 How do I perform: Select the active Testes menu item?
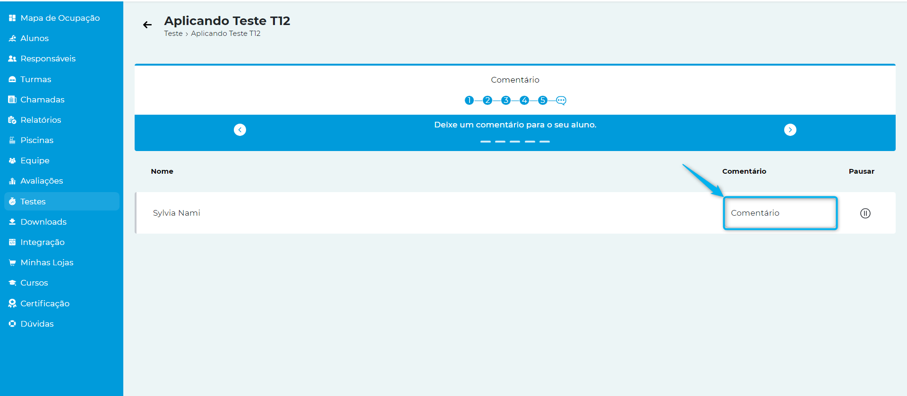click(x=61, y=202)
